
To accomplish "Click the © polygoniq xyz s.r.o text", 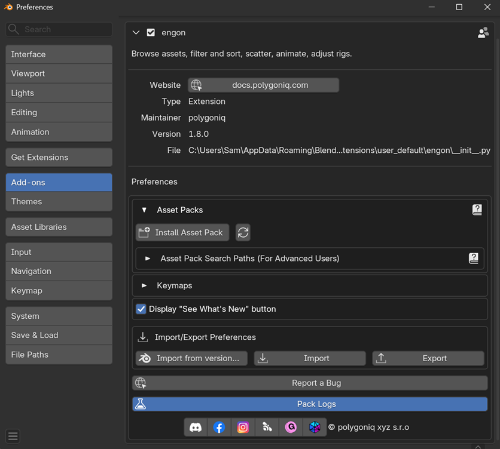I will [368, 427].
